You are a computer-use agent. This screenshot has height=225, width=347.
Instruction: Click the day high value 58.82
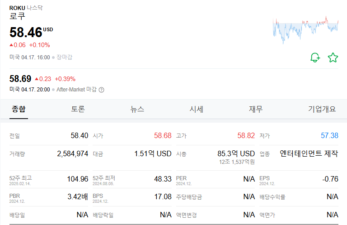[246, 135]
